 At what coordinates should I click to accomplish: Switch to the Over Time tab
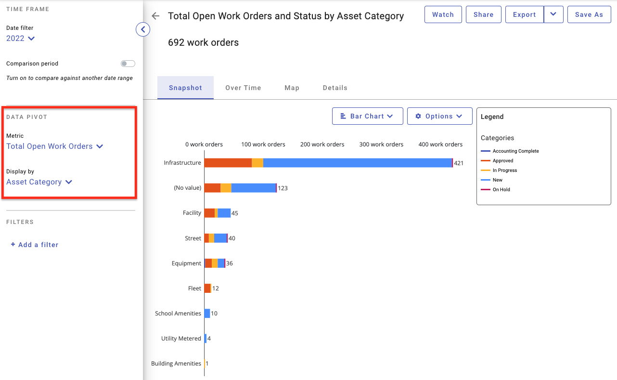[x=243, y=88]
